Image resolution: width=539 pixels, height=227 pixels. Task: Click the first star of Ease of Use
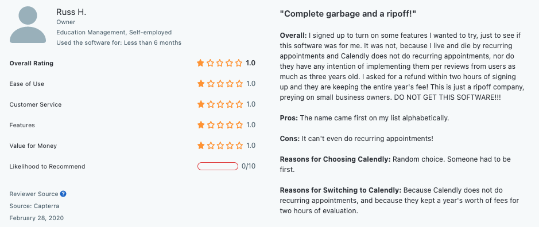(200, 84)
